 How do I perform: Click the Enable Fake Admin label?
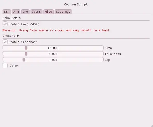pyautogui.click(x=24, y=24)
